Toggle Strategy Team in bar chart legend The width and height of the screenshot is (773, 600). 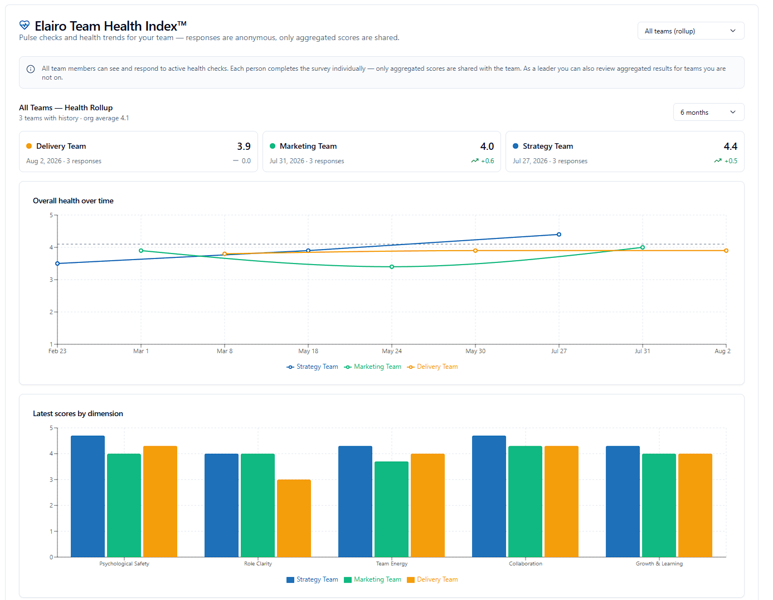pyautogui.click(x=312, y=579)
